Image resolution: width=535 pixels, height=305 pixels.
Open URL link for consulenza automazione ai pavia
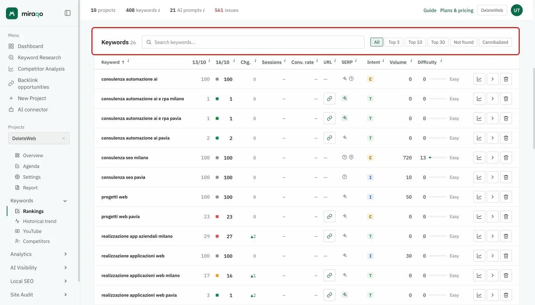[330, 138]
